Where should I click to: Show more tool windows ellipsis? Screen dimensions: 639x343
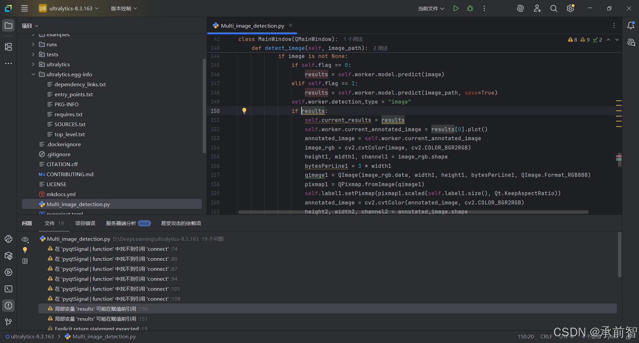pyautogui.click(x=9, y=63)
